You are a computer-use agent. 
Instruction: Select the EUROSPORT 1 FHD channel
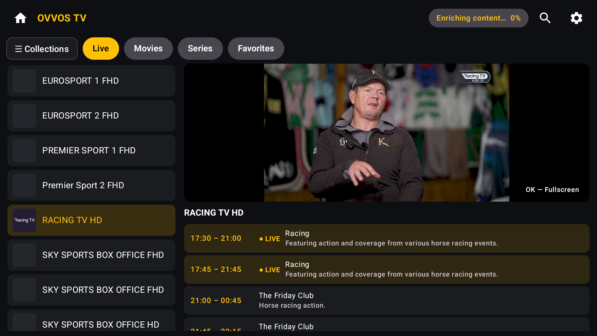(91, 81)
